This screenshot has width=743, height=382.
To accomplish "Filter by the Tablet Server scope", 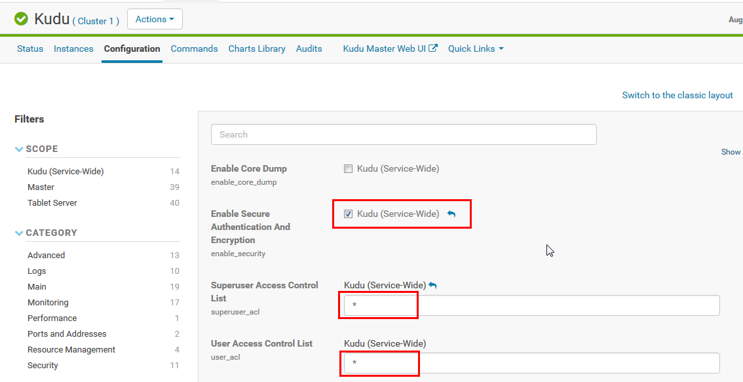I will pos(52,202).
